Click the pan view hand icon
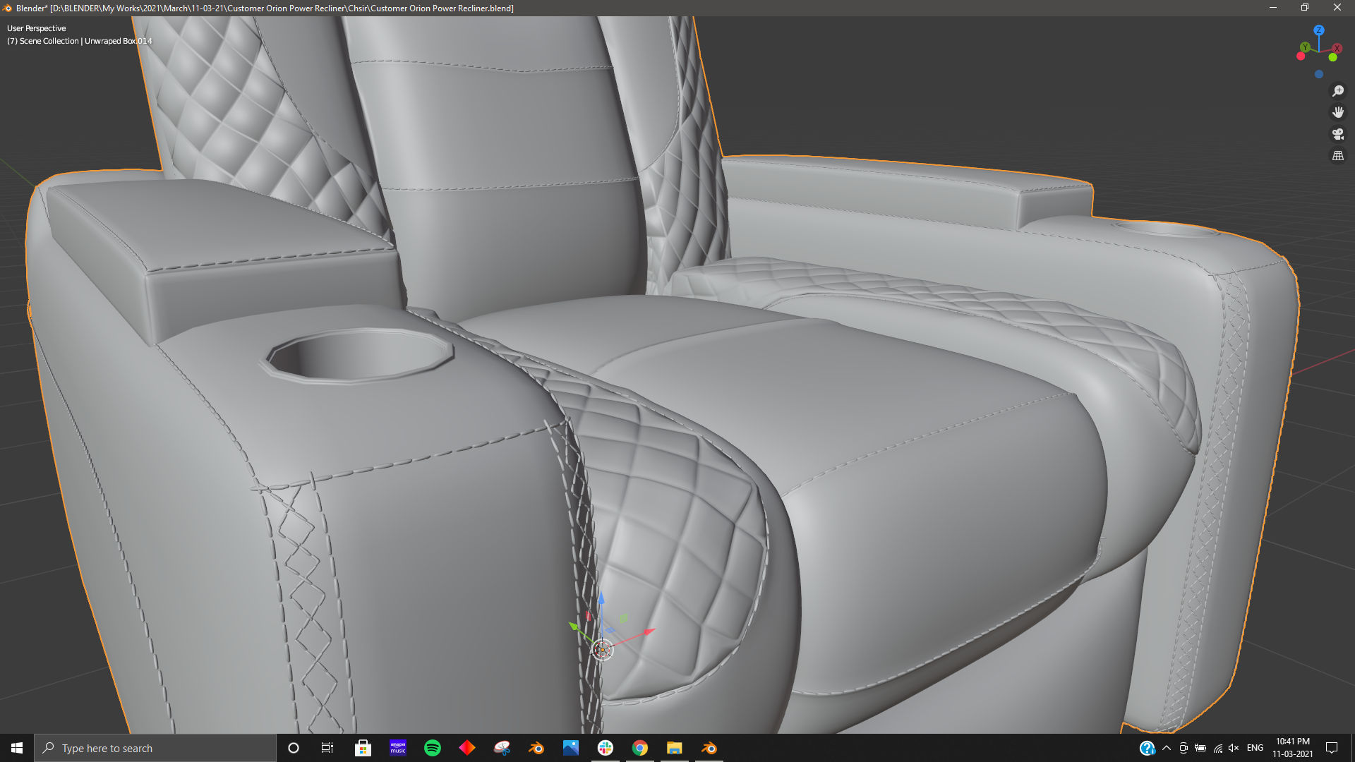The width and height of the screenshot is (1355, 762). [1337, 112]
